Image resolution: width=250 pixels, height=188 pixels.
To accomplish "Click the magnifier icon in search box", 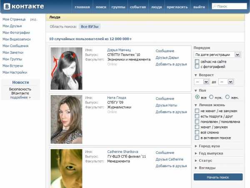I will pos(215,6).
